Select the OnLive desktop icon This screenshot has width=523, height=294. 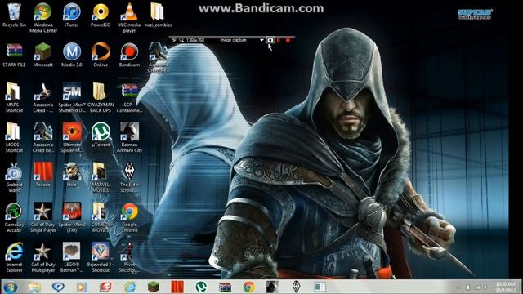coord(101,55)
